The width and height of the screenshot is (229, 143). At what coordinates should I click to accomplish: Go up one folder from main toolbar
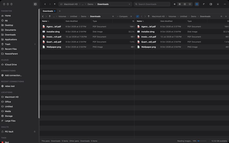coord(55,4)
